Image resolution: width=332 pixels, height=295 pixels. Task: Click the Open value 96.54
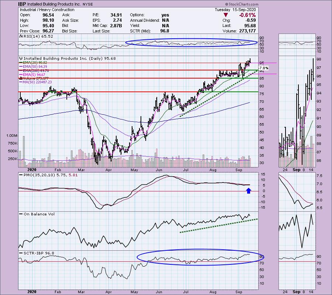pyautogui.click(x=48, y=15)
